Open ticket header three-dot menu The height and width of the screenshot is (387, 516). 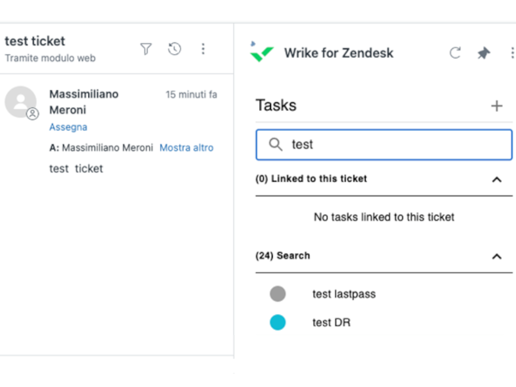(x=203, y=49)
